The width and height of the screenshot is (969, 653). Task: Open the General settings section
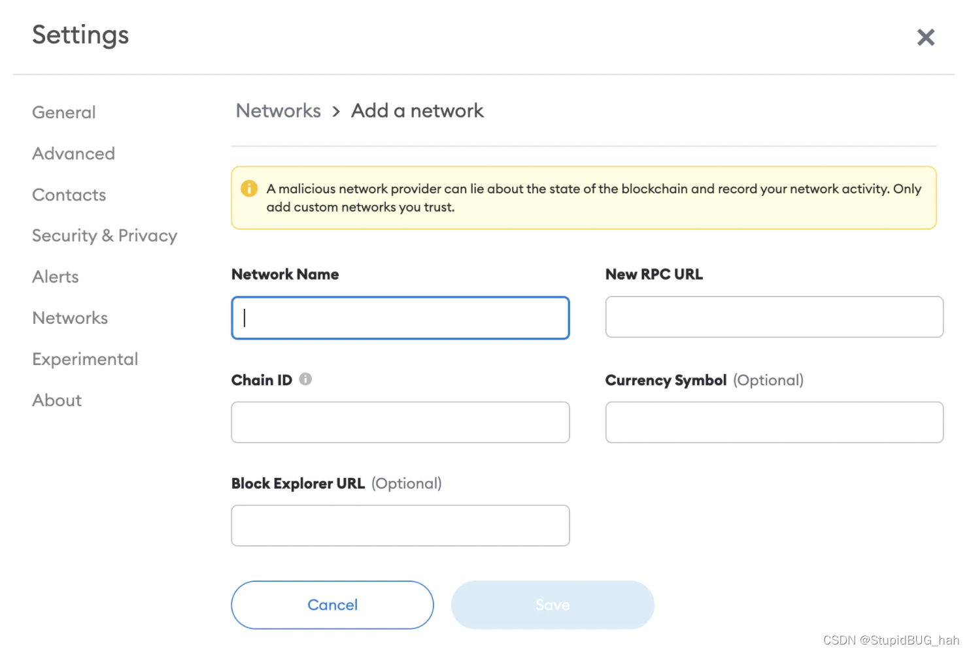pos(64,112)
